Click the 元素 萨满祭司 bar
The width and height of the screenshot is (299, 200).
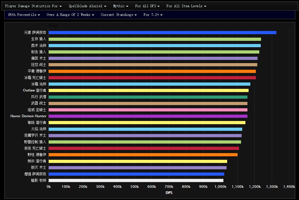[x=163, y=33]
